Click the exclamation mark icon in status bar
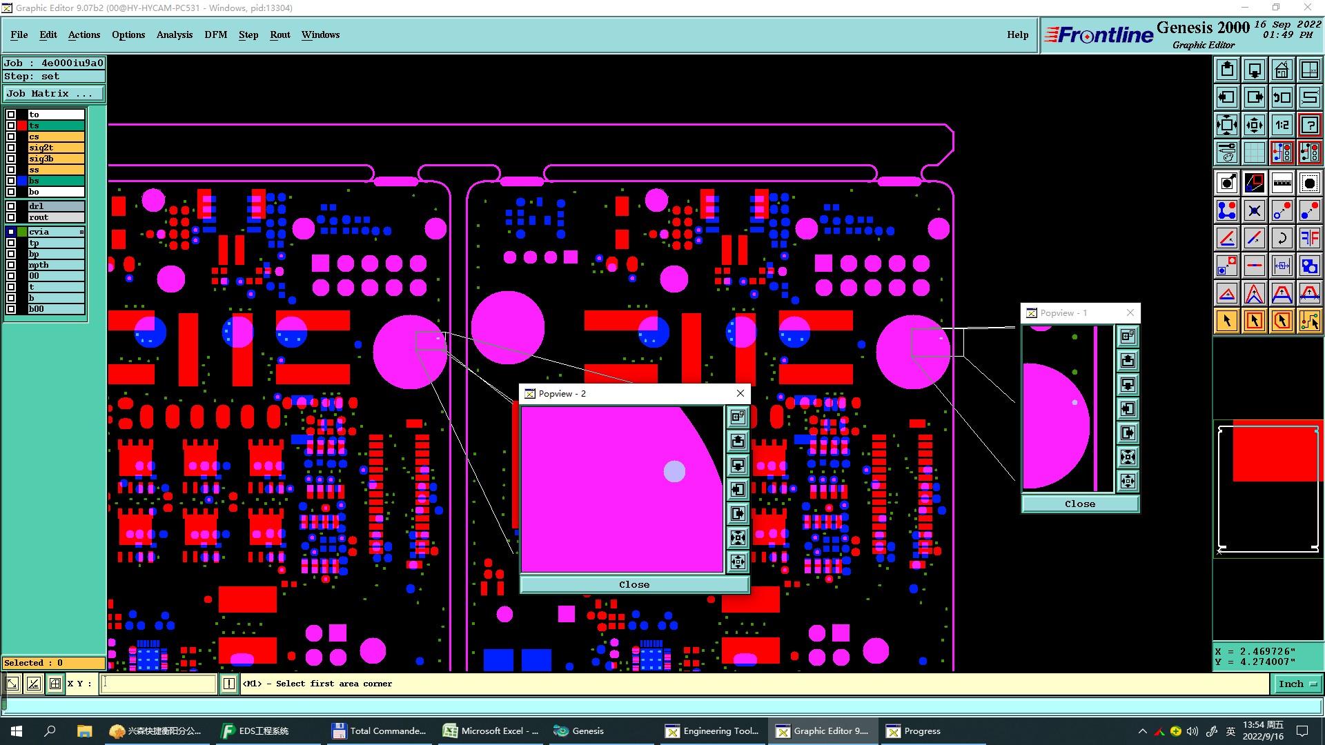 229,684
